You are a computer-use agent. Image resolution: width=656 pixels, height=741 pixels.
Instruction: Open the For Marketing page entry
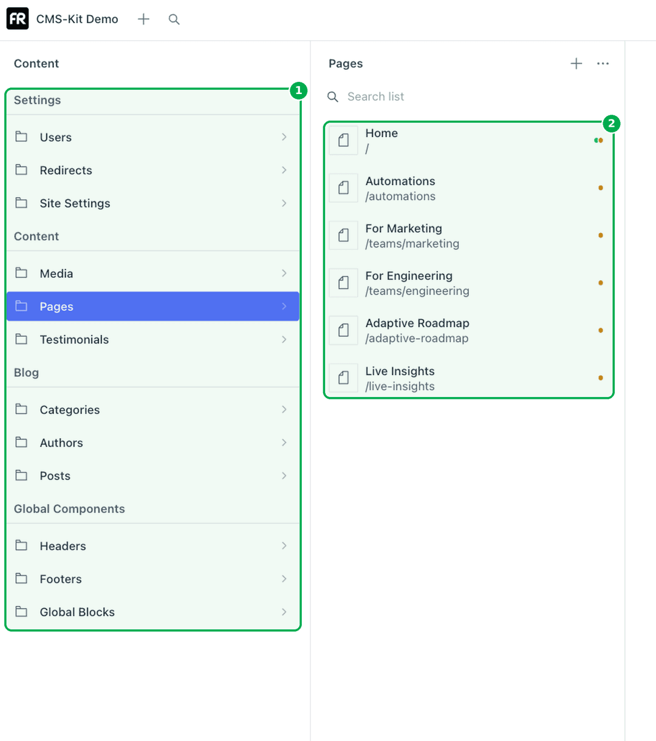(469, 235)
